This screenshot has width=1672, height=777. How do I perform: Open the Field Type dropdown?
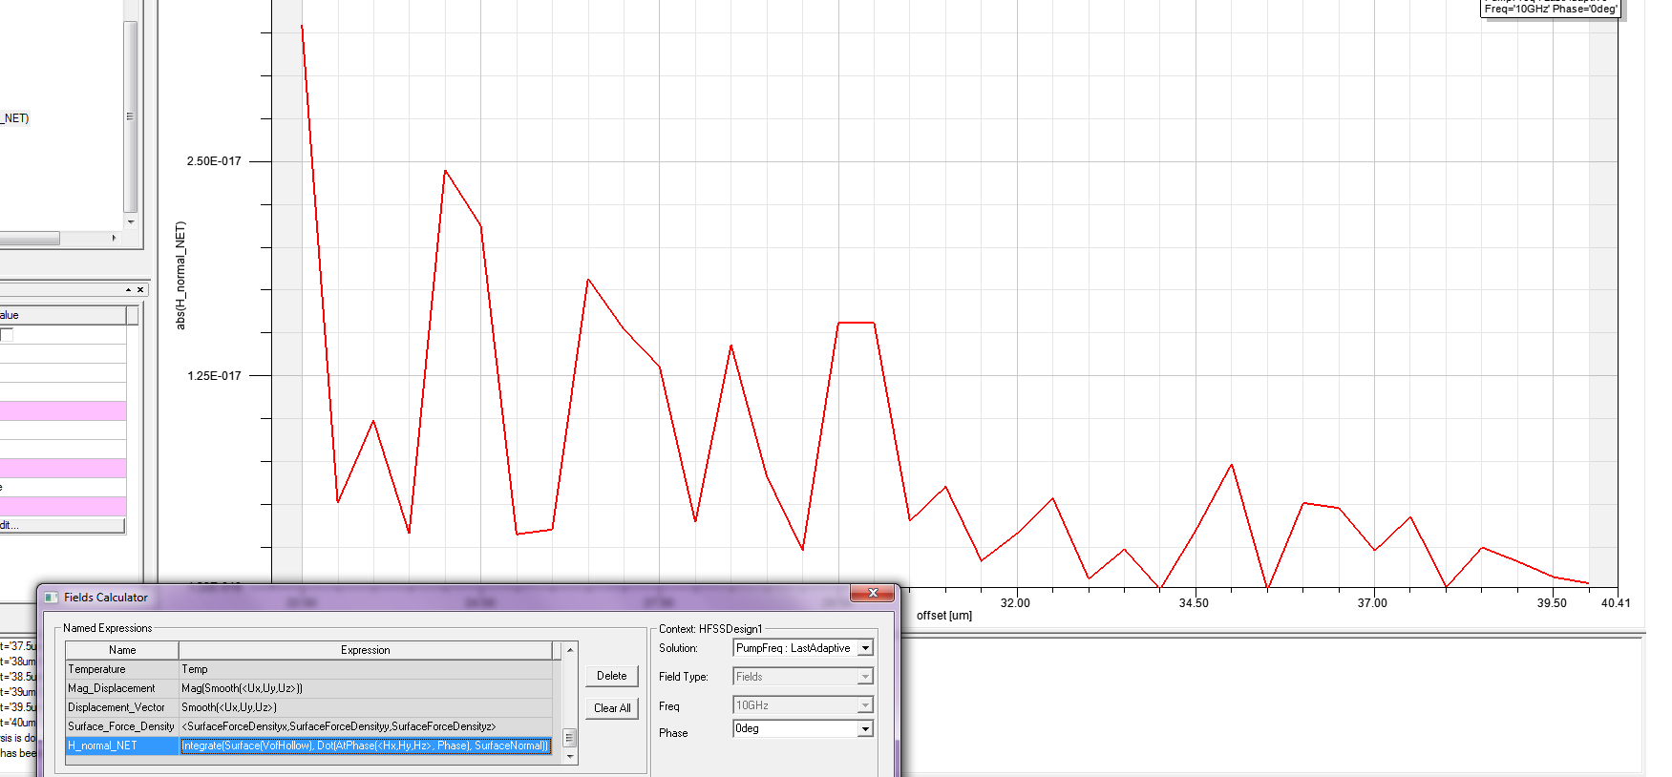865,677
